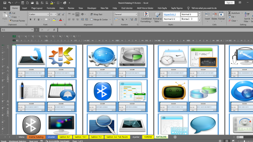Increase the font size
Screen dimensions: 253x142
coord(59,14)
